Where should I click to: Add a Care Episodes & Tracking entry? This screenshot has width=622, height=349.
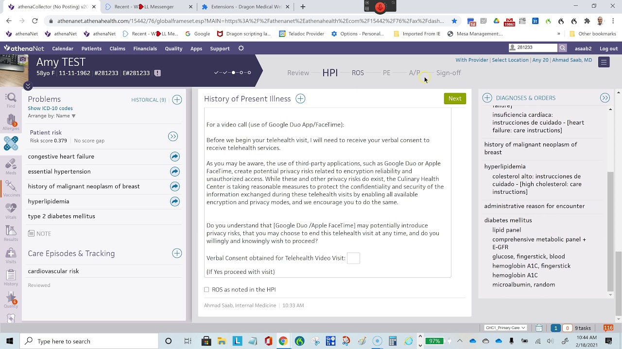(x=177, y=254)
